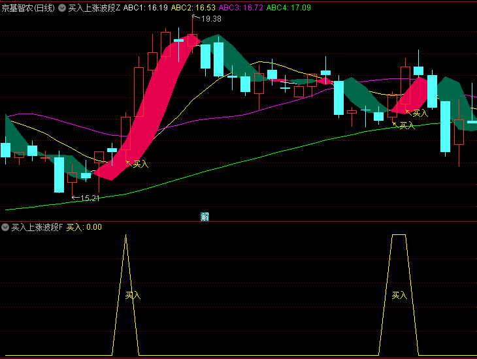Viewport: 477px width, 359px height.
Task: Click the ABC1: 16.19 value label
Action: click(146, 8)
